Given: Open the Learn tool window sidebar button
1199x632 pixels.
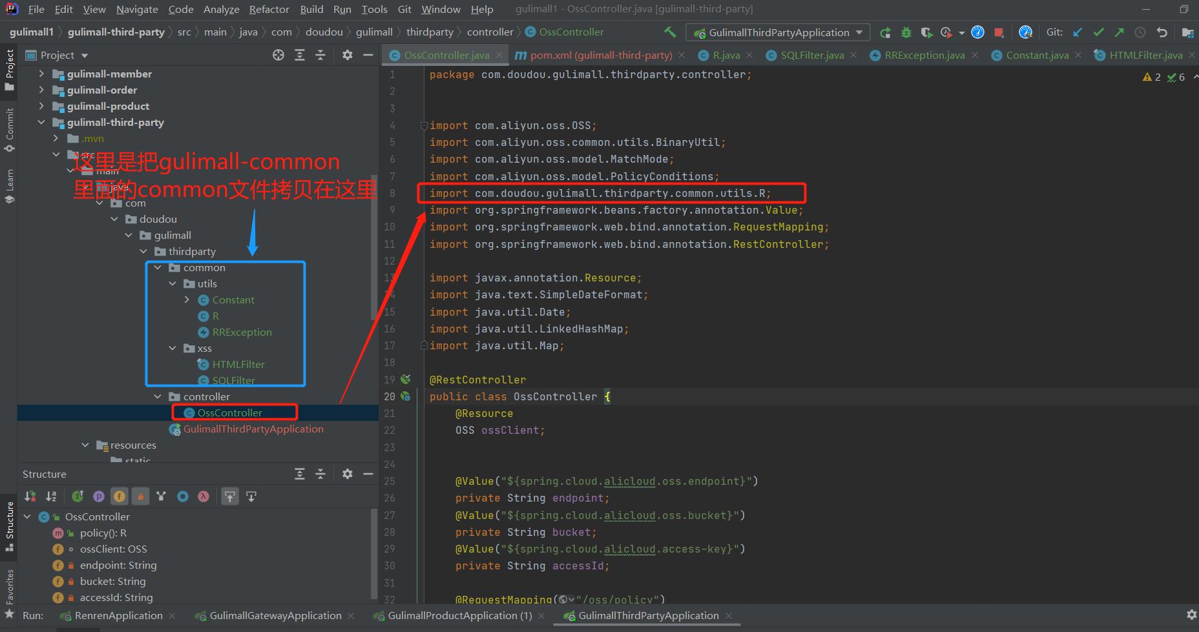Looking at the screenshot, I should coord(9,186).
